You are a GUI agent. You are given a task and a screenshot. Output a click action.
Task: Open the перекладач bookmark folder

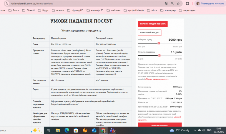187,10
